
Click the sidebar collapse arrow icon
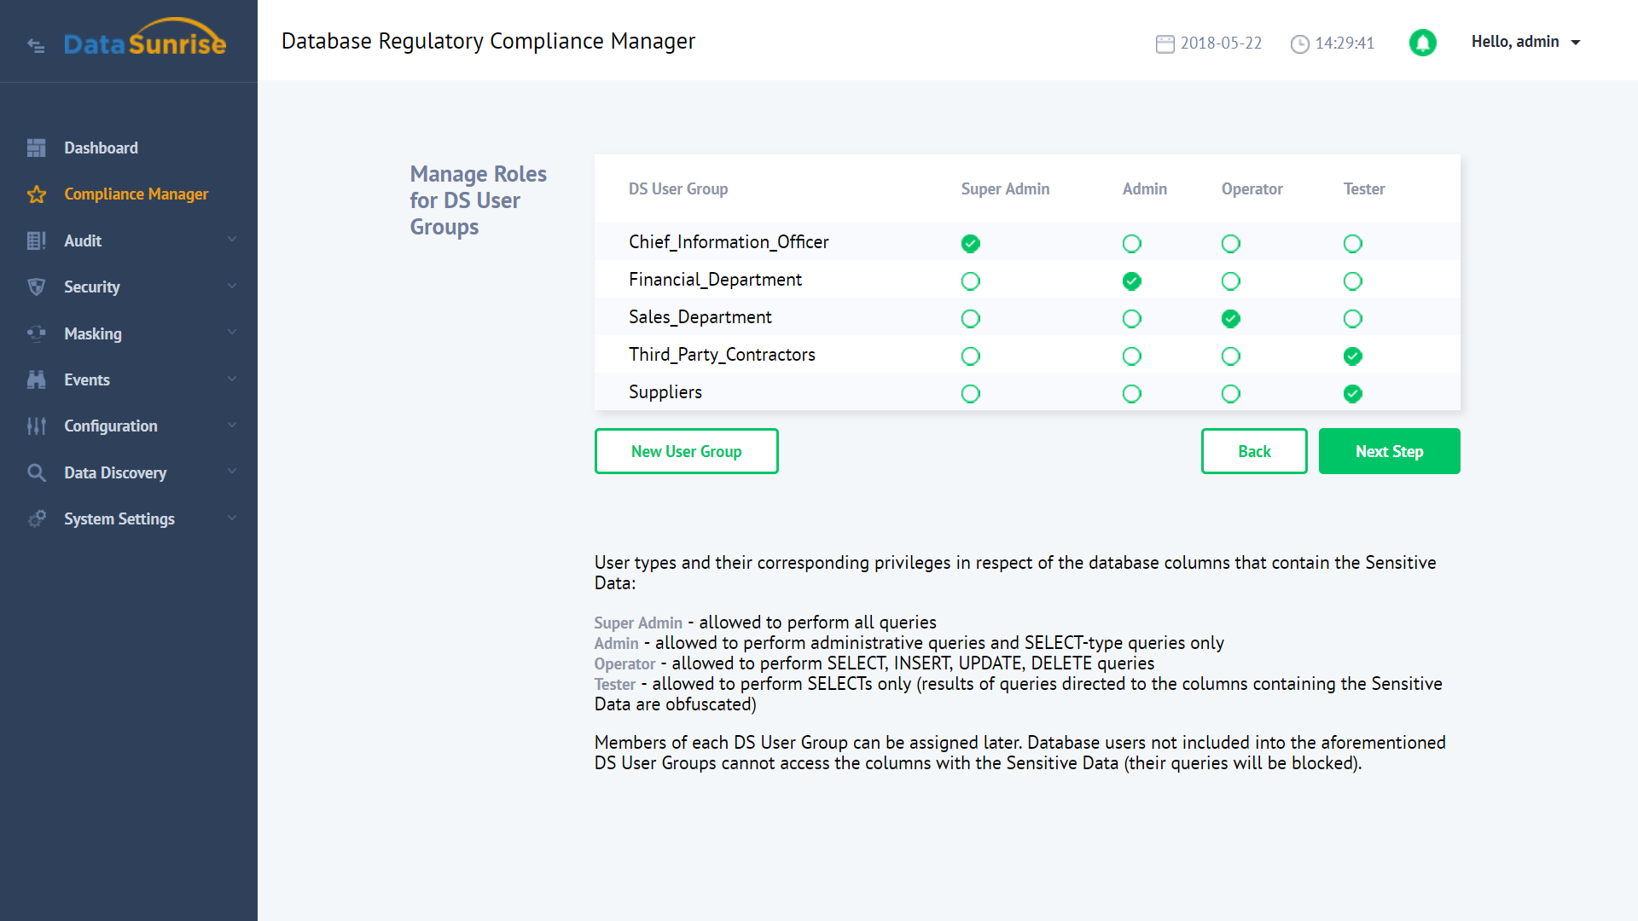36,45
